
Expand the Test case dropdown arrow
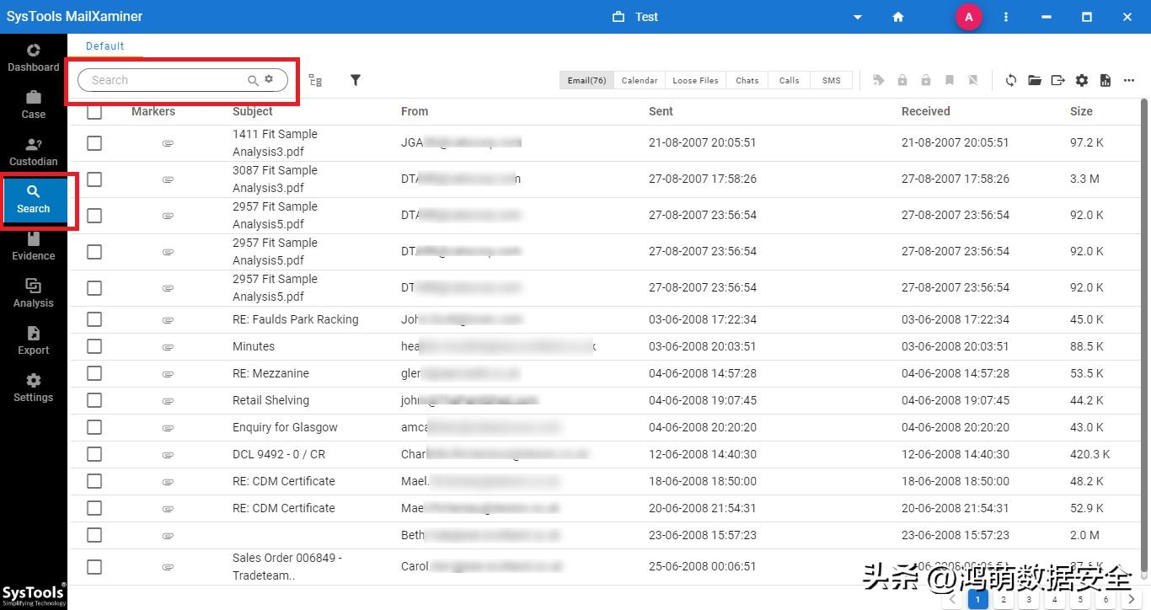858,17
